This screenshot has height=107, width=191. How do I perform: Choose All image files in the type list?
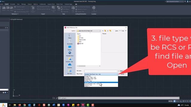click(x=101, y=76)
